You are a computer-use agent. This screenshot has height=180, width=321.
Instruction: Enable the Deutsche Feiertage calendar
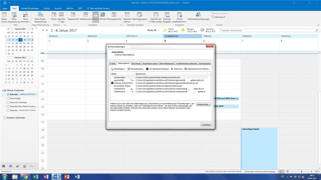8,102
